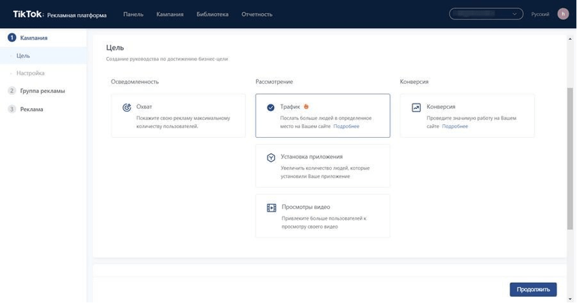The image size is (577, 303).
Task: Open the Панель menu item
Action: pyautogui.click(x=133, y=14)
